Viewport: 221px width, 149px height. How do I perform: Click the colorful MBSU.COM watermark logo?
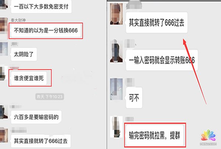point(208,137)
